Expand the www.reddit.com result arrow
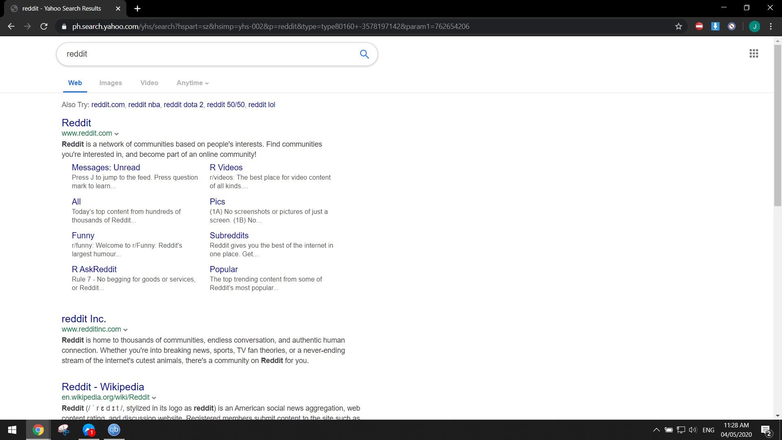782x440 pixels. (x=116, y=134)
